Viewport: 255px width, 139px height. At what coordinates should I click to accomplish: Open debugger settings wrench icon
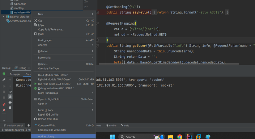tap(4, 80)
